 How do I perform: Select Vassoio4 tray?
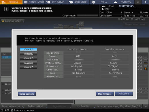[29, 63]
